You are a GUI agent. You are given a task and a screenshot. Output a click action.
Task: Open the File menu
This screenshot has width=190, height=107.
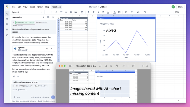pyautogui.click(x=14, y=7)
